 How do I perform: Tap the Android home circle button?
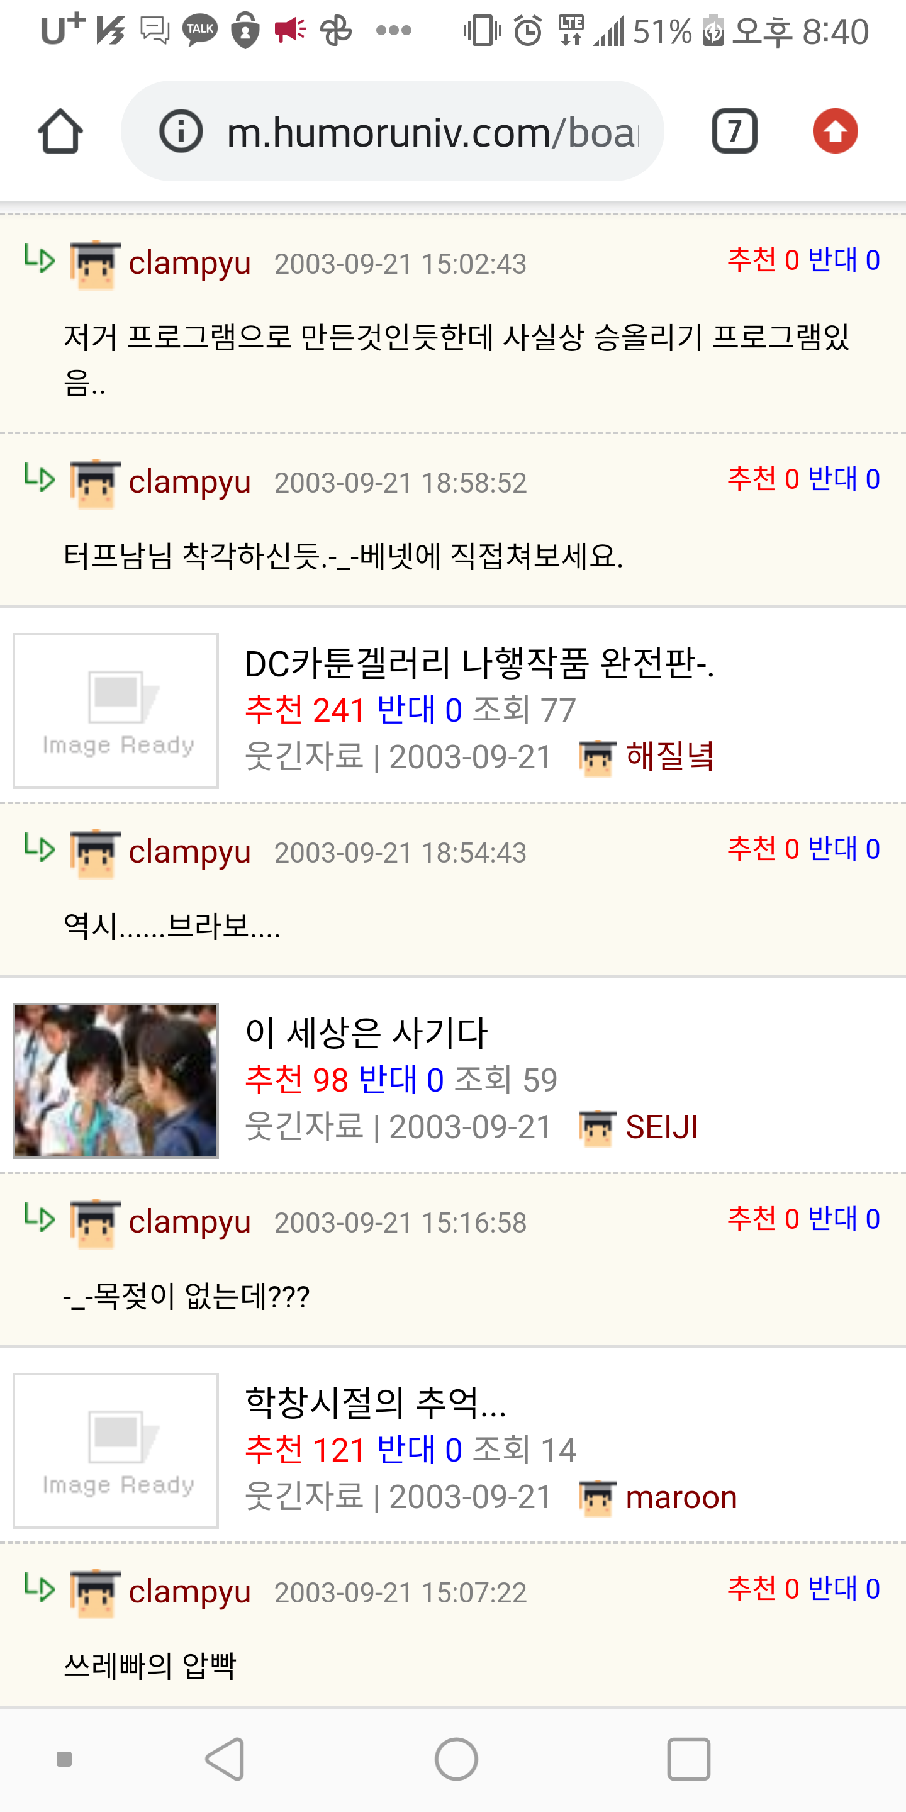456,1759
